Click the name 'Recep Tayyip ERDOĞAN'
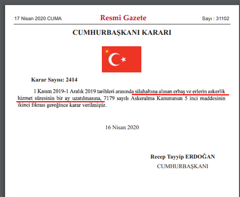 coord(183,157)
